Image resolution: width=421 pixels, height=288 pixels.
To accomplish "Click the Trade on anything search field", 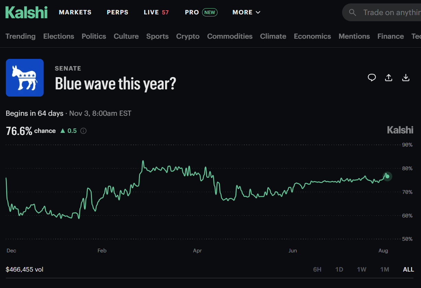I will [382, 13].
